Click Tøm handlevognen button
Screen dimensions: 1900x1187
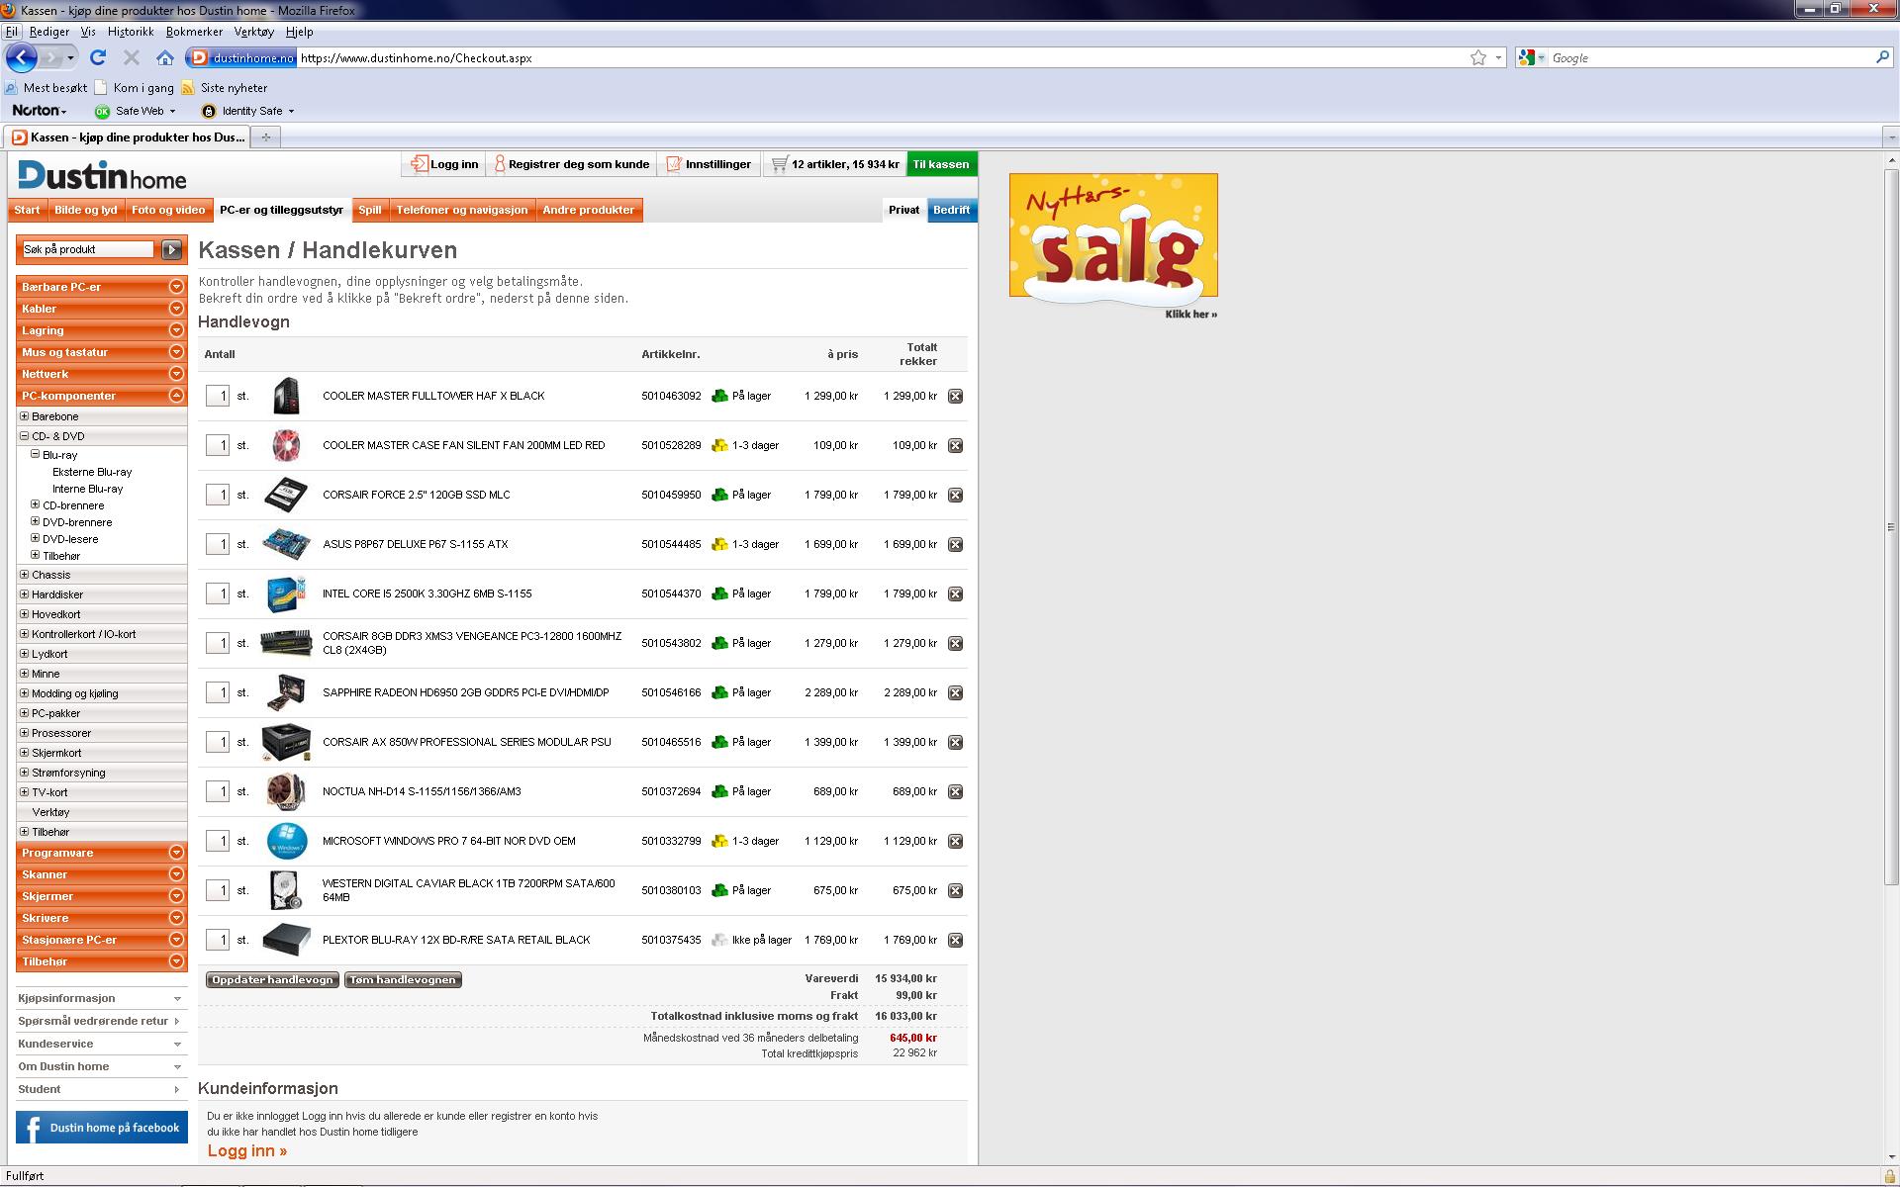coord(403,980)
